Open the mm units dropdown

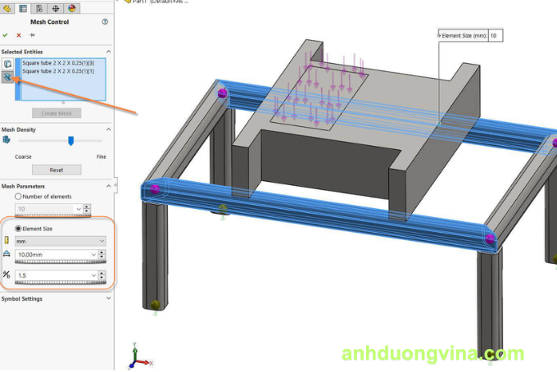(x=102, y=241)
